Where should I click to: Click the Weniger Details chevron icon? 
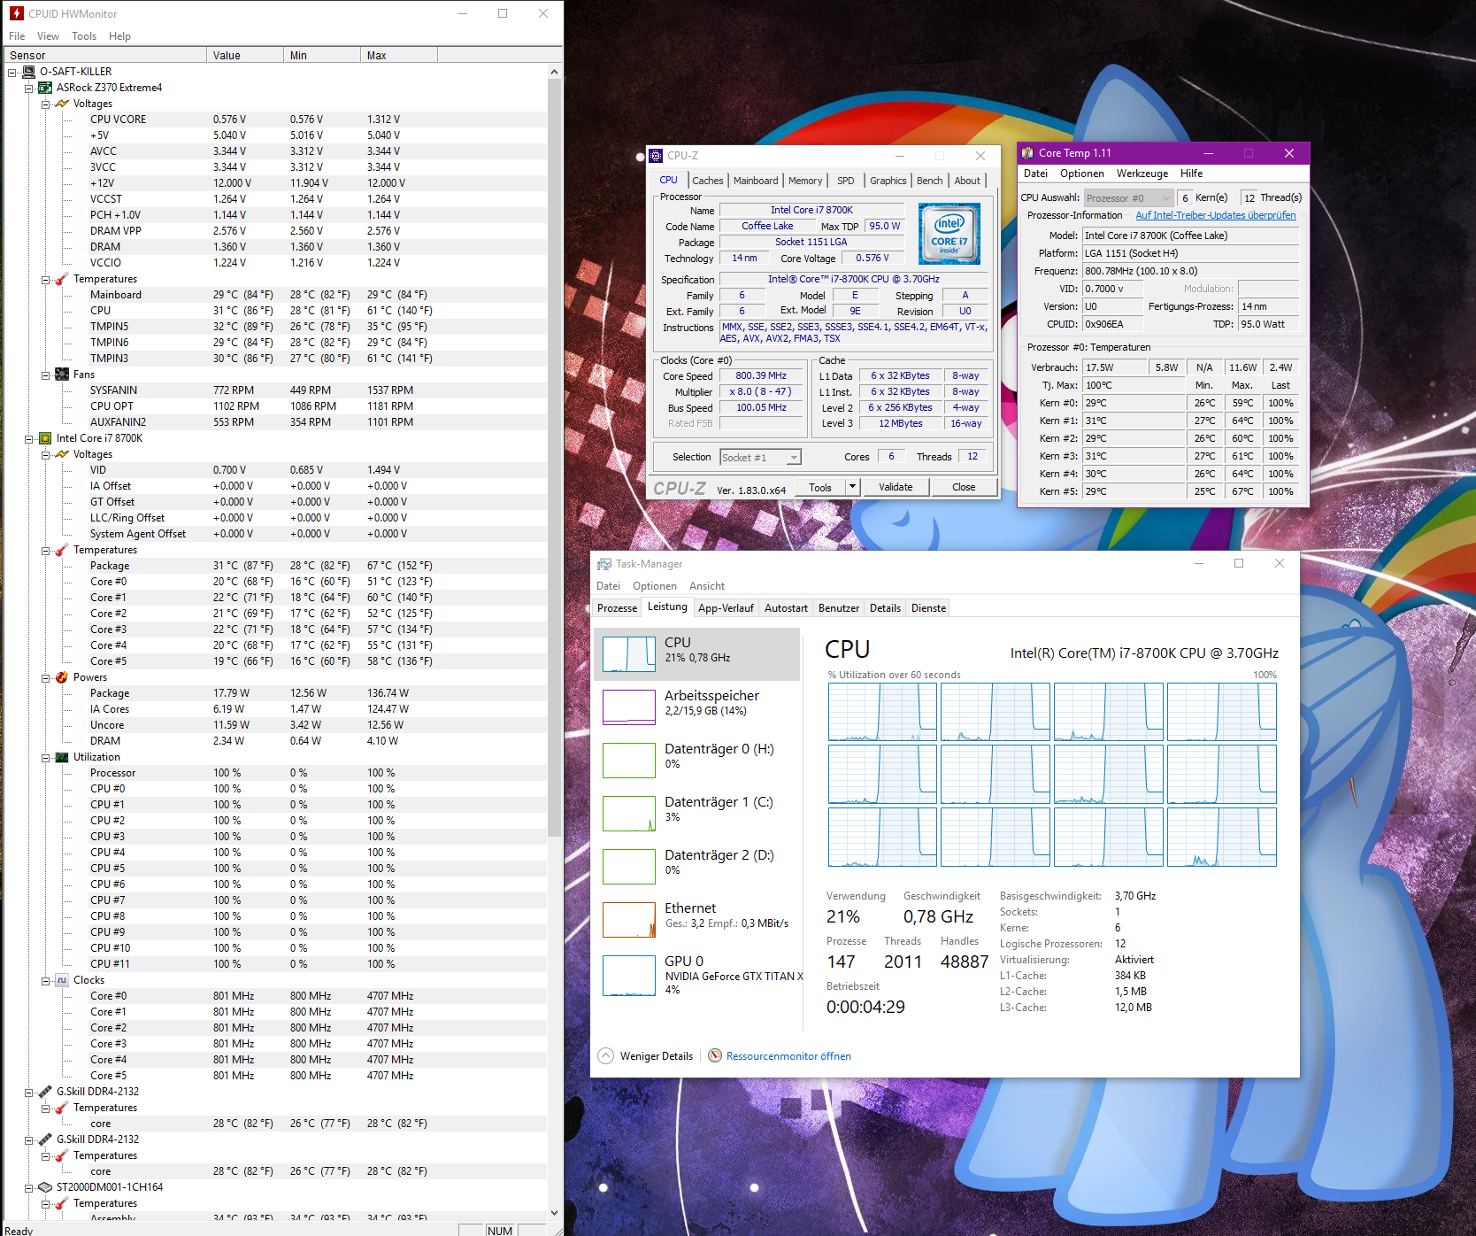click(605, 1055)
